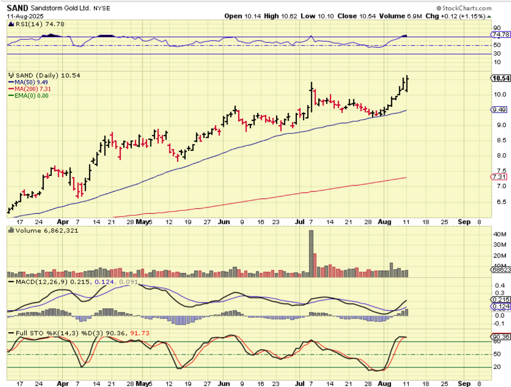Click the Volume 6,862,321 panel label
Screen dimensions: 511x387
point(47,231)
